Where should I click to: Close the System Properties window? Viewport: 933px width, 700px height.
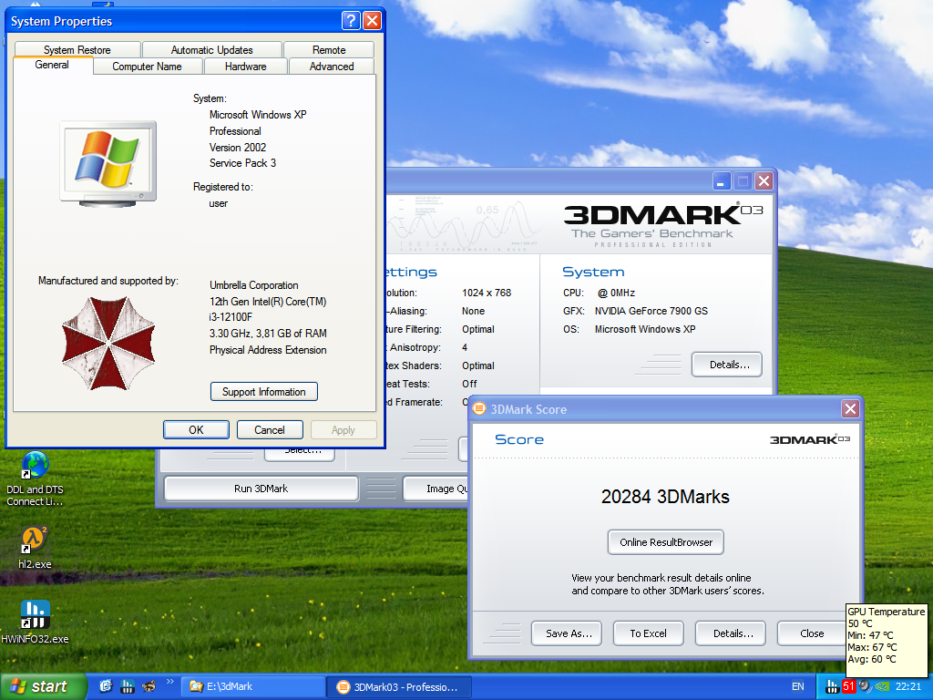(x=372, y=21)
